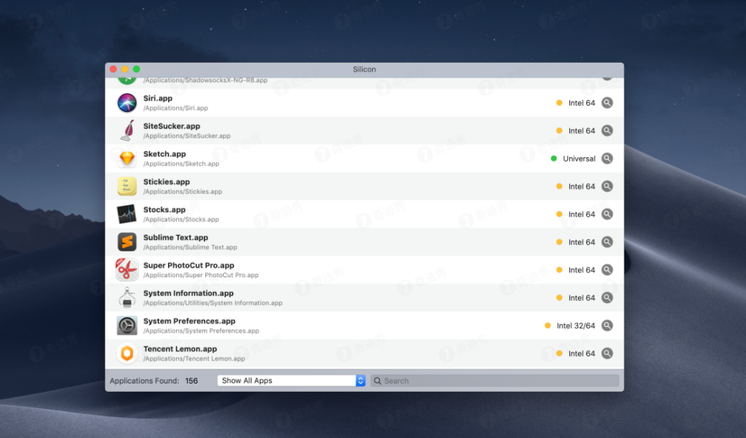Click the Applications Found 156 count
Viewport: 746px width, 438px height.
click(191, 381)
